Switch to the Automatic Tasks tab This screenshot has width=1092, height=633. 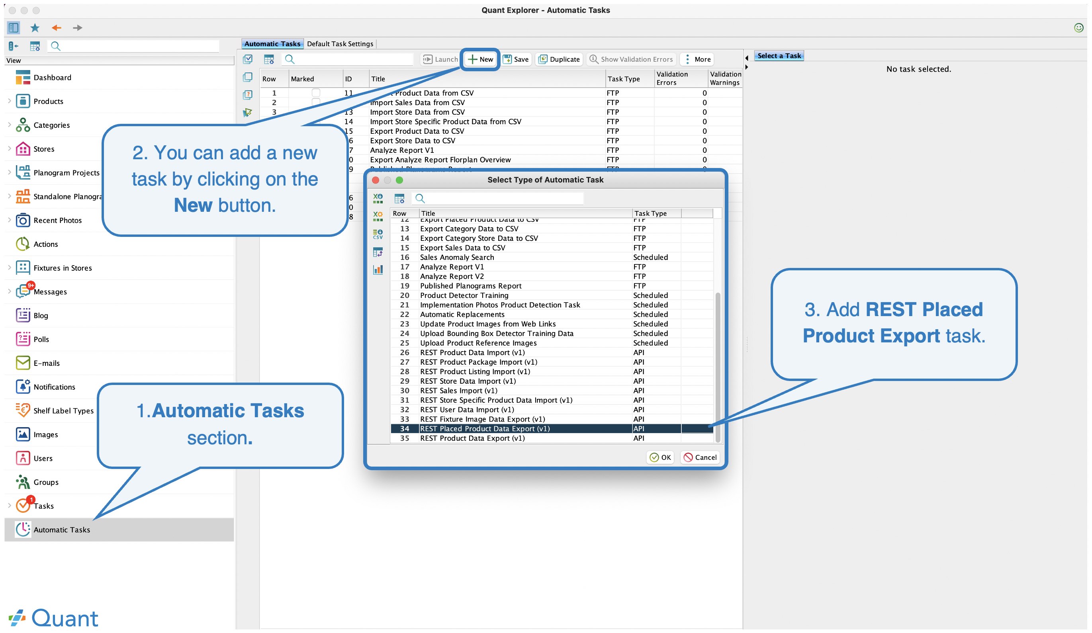coord(272,44)
